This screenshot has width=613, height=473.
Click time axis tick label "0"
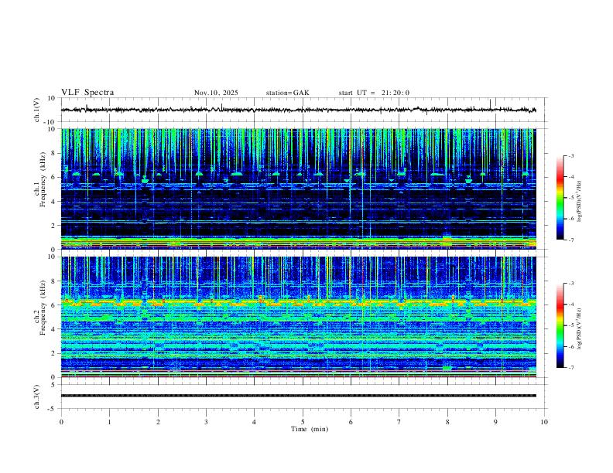tap(61, 422)
